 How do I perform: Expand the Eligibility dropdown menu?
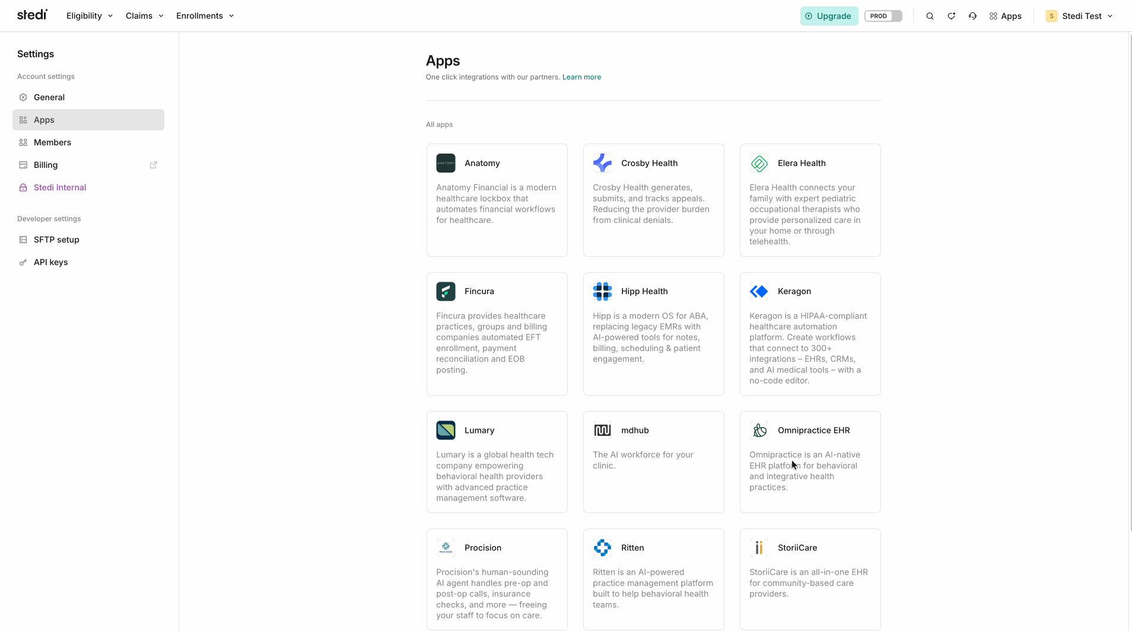click(x=89, y=16)
